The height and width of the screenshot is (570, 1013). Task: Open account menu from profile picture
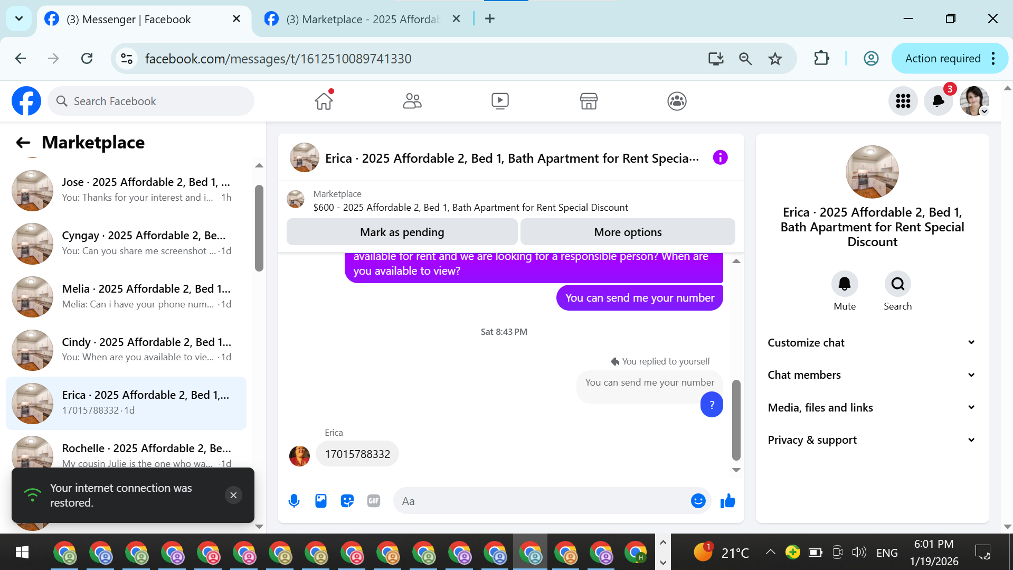[974, 101]
